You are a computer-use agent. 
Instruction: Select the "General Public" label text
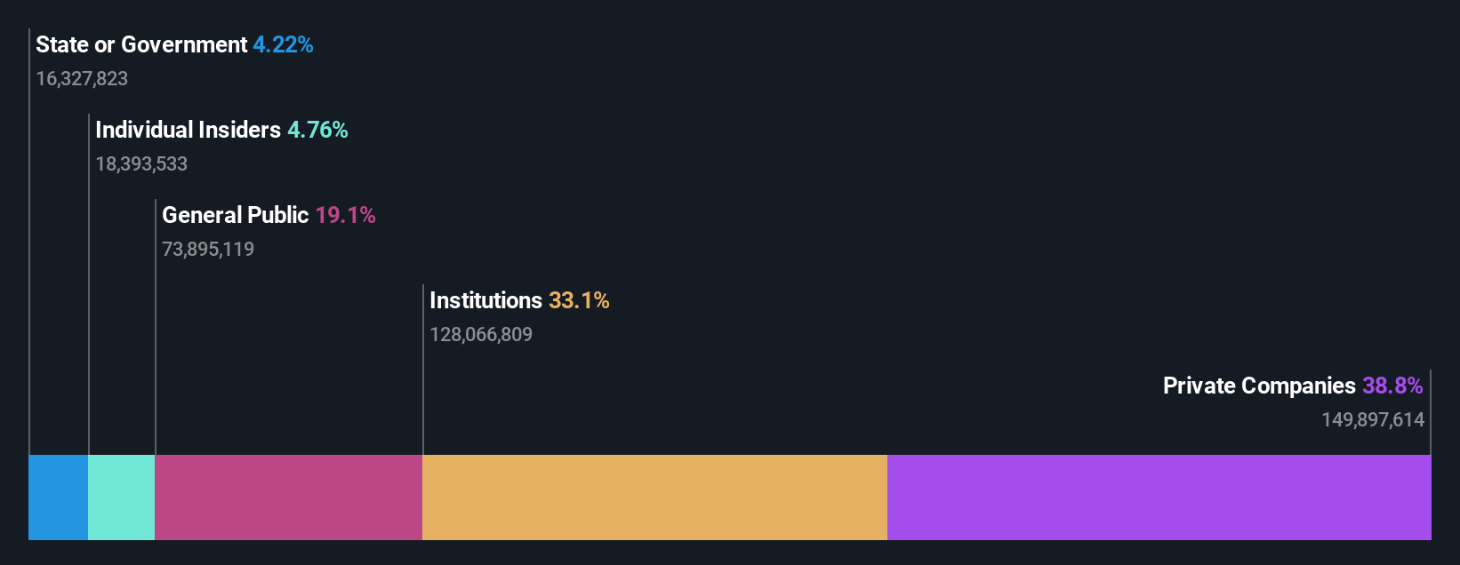(235, 215)
